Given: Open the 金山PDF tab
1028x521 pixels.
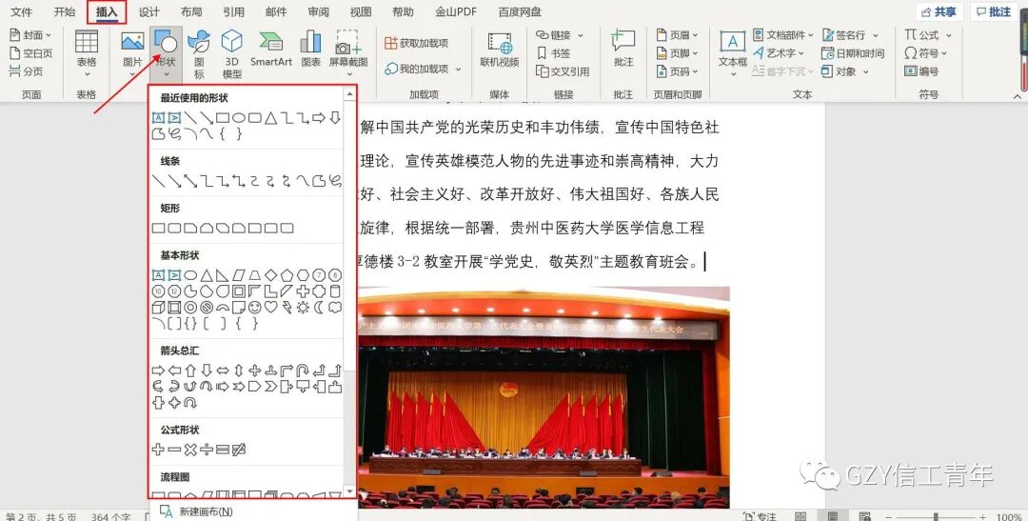Looking at the screenshot, I should point(456,11).
